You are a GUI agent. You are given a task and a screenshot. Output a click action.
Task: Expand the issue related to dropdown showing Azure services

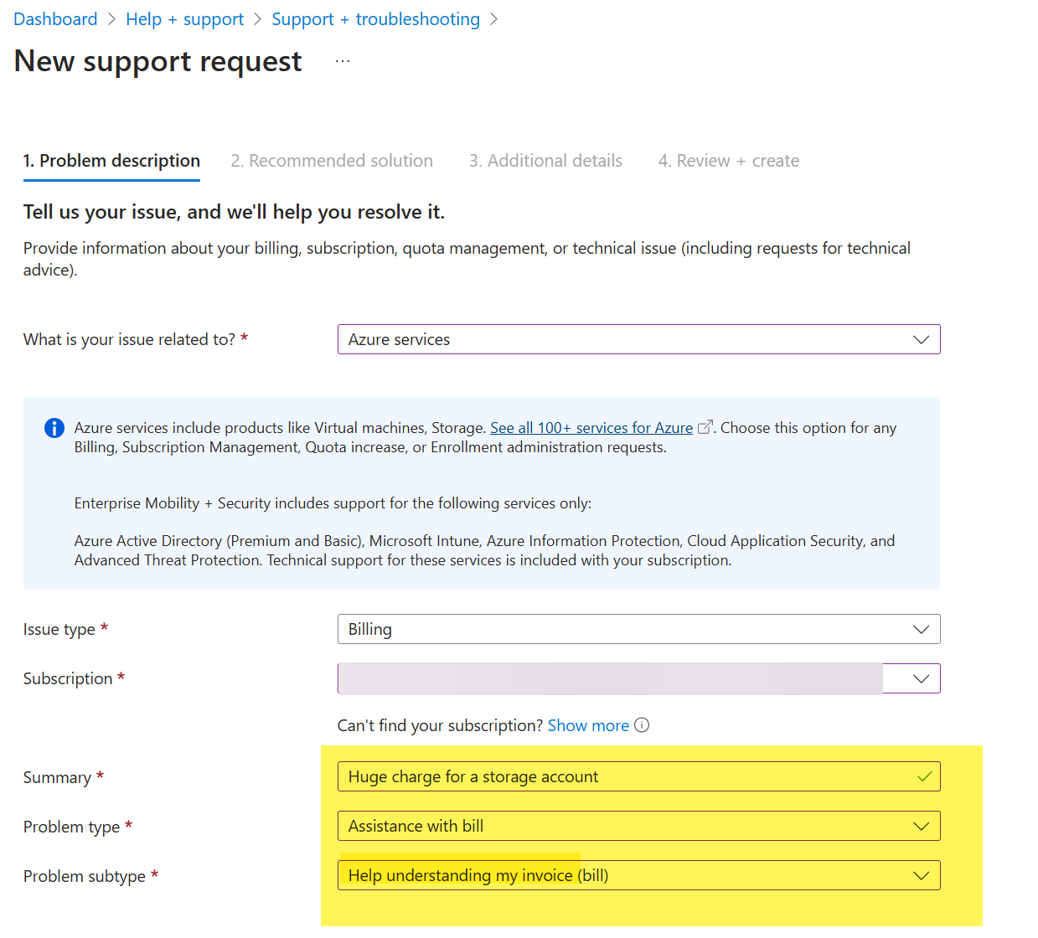click(638, 339)
